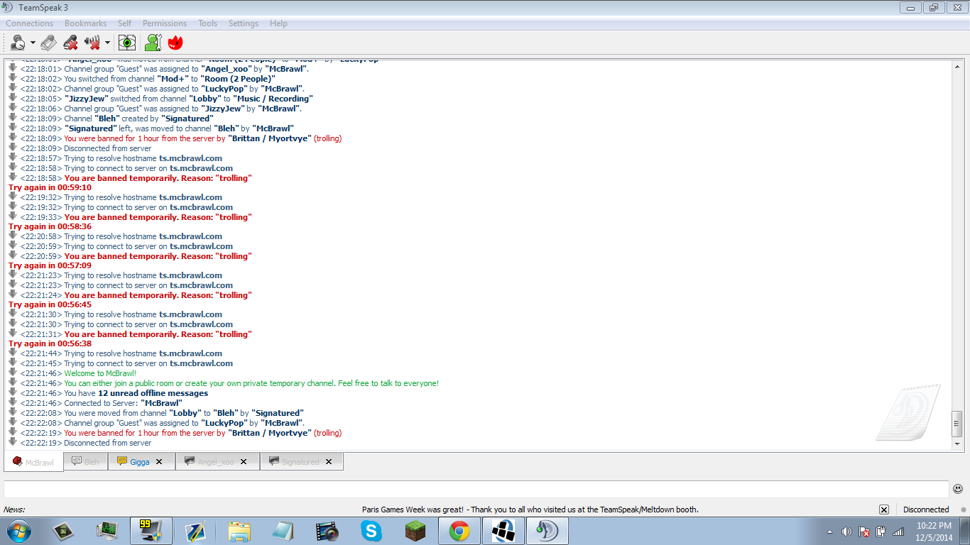Screen dimensions: 970x545
Task: Click the Set Away status toolbar icon
Action: point(18,43)
